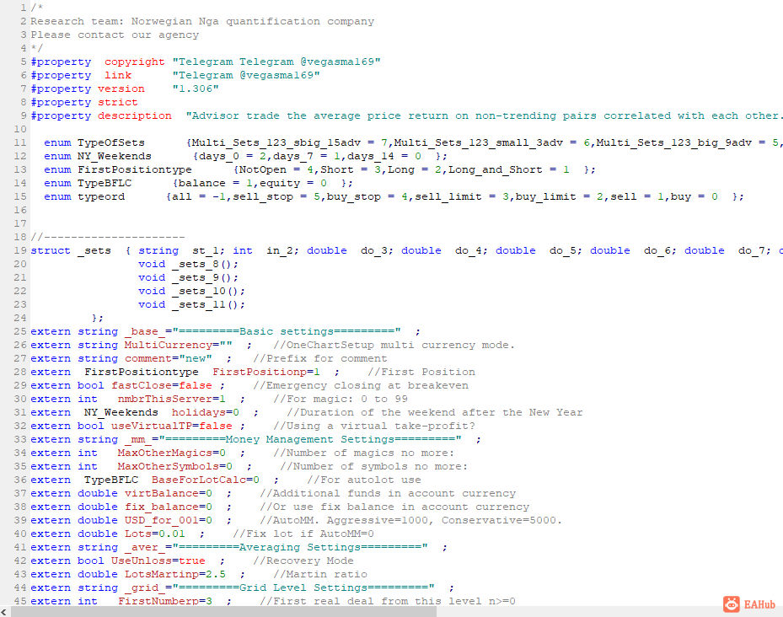This screenshot has height=617, width=783.
Task: Click "Research team" header comment line
Action: tap(202, 21)
